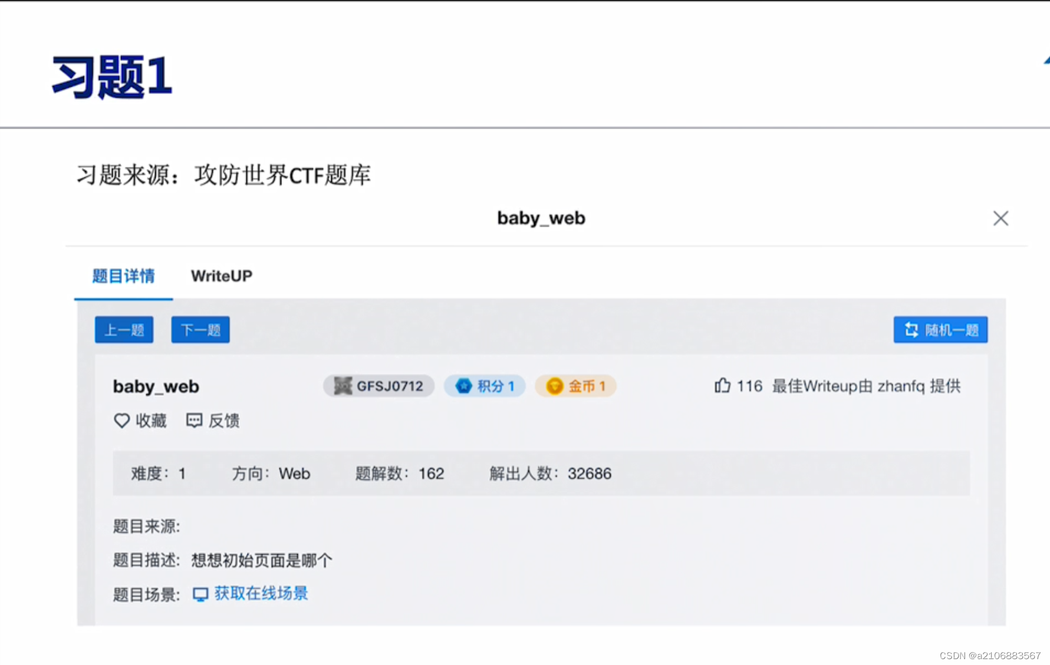The width and height of the screenshot is (1050, 665).
Task: Click the GFSJ0712 badge icon
Action: [344, 385]
